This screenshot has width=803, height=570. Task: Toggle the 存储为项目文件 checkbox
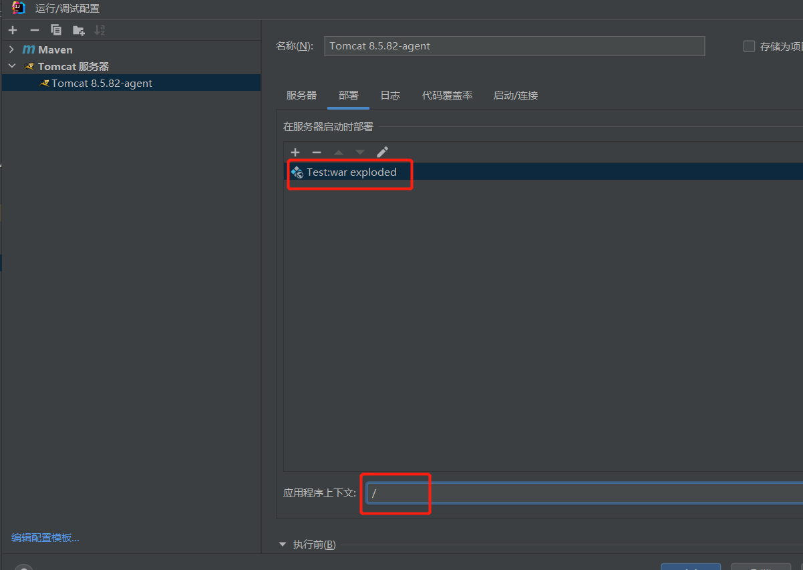click(749, 46)
